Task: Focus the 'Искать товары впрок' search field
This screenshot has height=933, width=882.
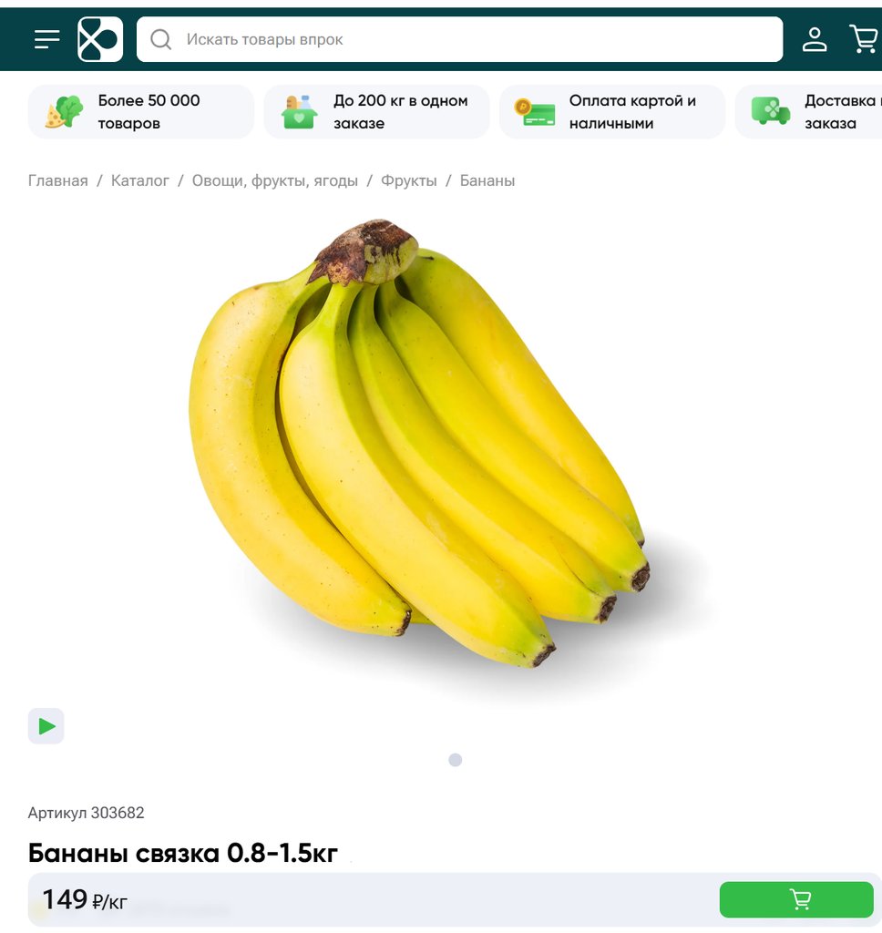Action: (x=459, y=39)
